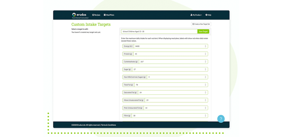Click the Non Milk Extrinsic Sugars field
286x137 pixels.
coord(177,77)
